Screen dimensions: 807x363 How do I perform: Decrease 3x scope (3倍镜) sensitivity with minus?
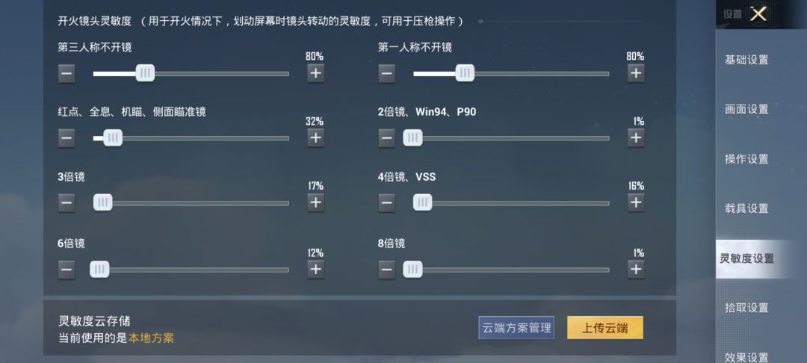(x=67, y=202)
